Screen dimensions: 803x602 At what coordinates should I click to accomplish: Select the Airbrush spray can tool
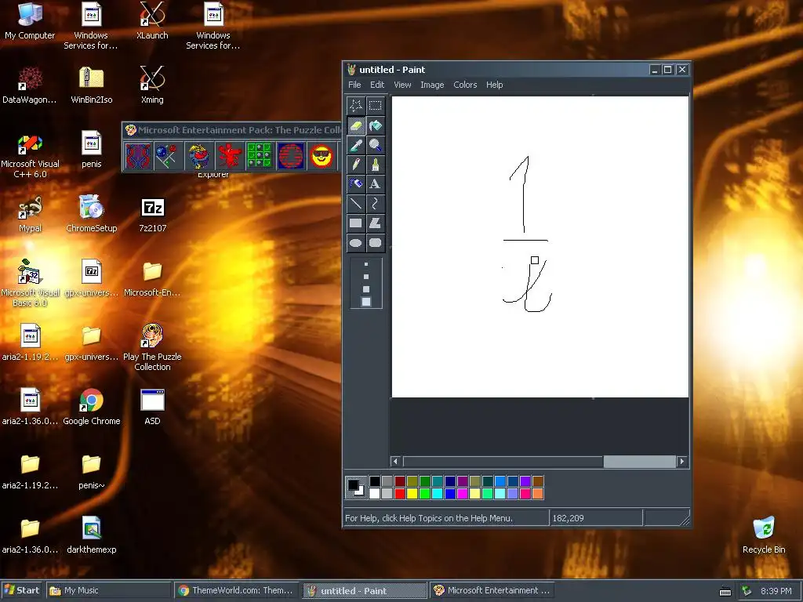point(355,183)
